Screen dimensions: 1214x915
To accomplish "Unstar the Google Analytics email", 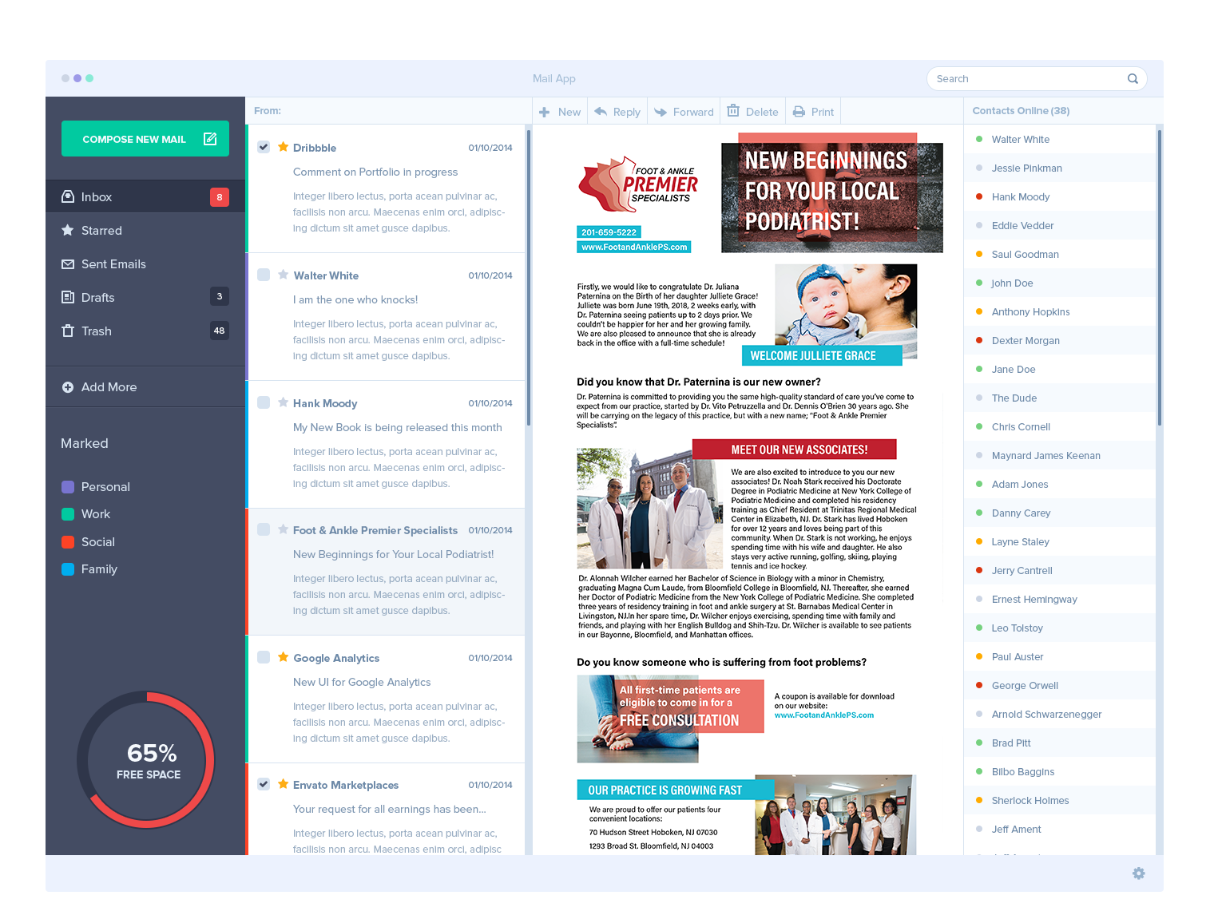I will tap(283, 657).
